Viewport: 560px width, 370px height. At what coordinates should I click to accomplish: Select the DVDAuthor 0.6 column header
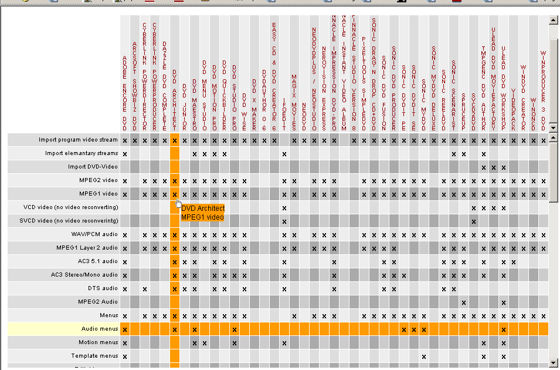(264, 100)
